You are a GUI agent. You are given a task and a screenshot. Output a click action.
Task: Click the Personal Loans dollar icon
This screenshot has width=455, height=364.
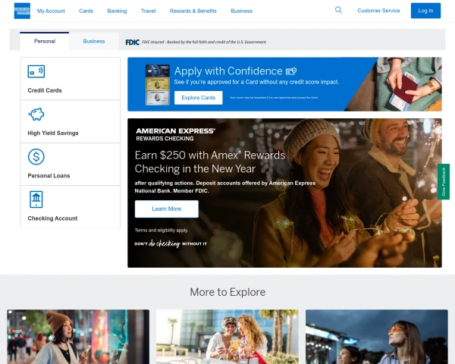click(36, 157)
